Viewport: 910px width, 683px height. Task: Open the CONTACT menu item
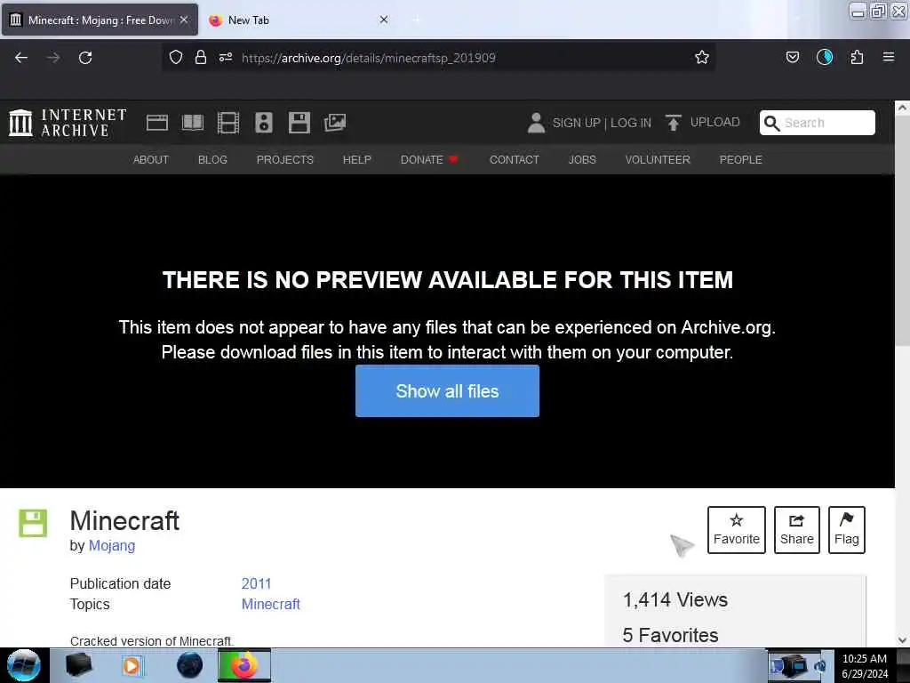[x=515, y=160]
